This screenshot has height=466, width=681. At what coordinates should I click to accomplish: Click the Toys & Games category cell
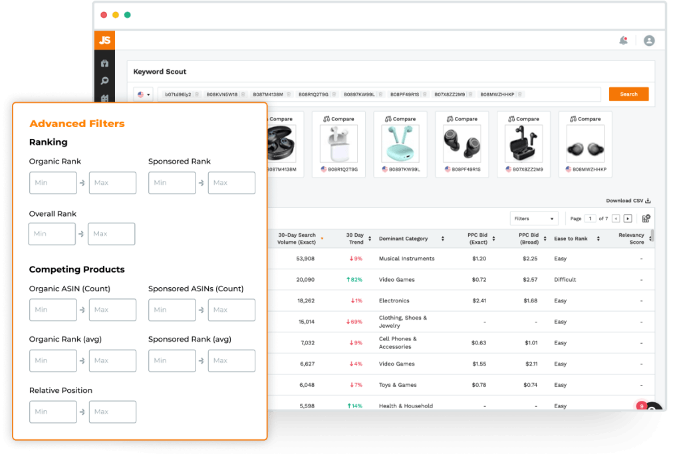click(x=398, y=385)
